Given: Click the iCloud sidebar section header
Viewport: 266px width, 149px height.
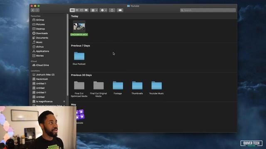Looking at the screenshot, I should (x=34, y=61).
